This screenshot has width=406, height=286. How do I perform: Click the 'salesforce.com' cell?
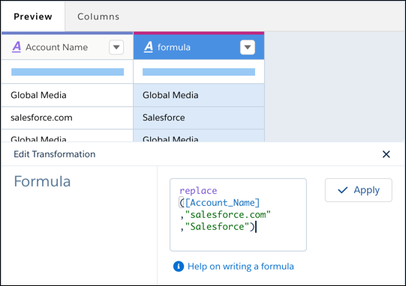(x=67, y=118)
